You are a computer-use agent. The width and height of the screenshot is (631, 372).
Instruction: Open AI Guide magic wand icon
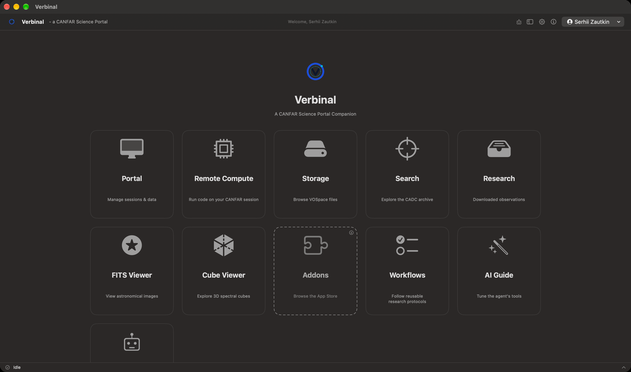pyautogui.click(x=499, y=245)
